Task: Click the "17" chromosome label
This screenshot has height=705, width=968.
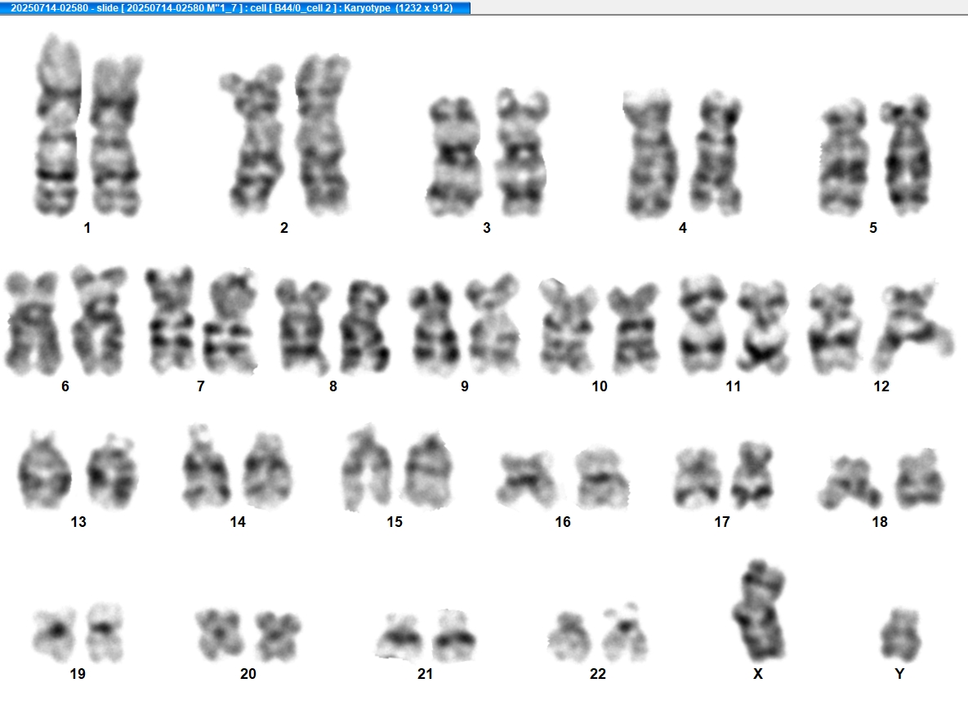Action: pyautogui.click(x=721, y=522)
